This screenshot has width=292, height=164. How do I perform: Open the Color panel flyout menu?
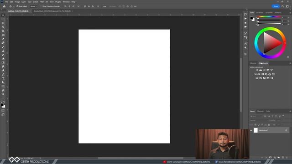coord(290,13)
